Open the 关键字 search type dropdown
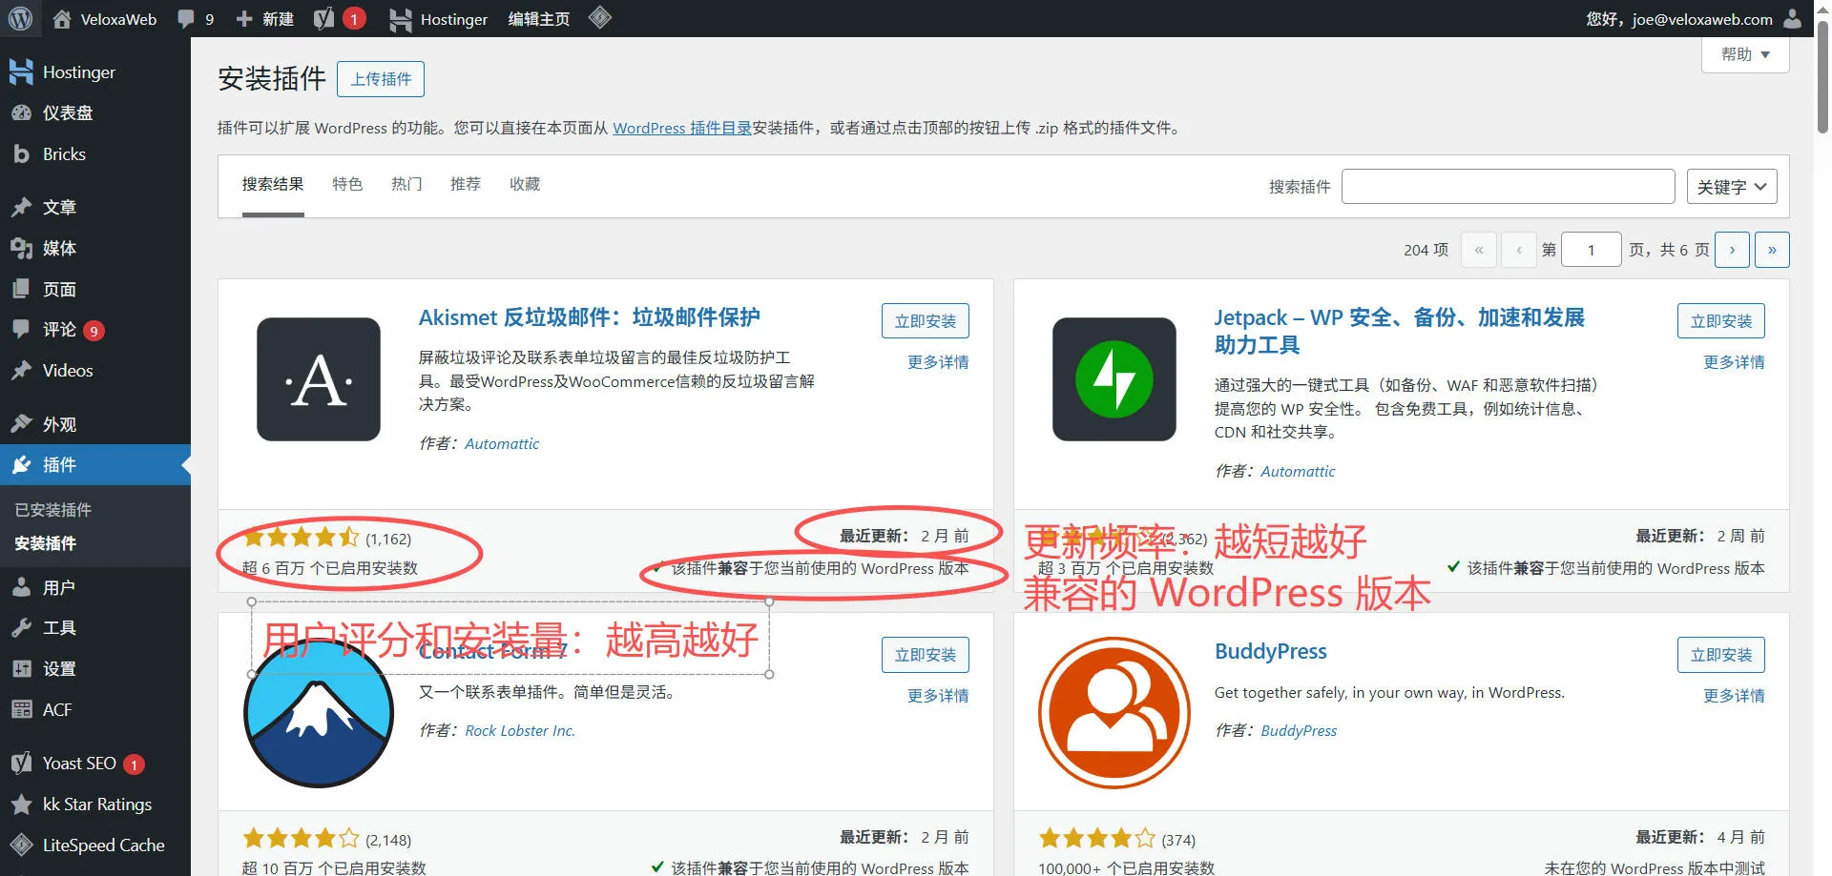Screen dimensions: 1832x876 pyautogui.click(x=1731, y=187)
